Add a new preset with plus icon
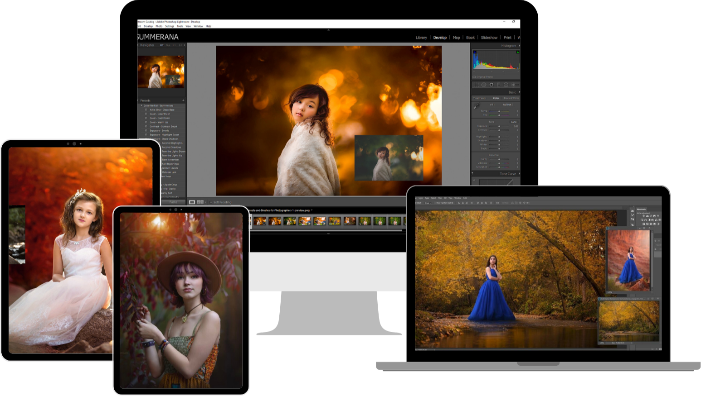 coord(183,100)
